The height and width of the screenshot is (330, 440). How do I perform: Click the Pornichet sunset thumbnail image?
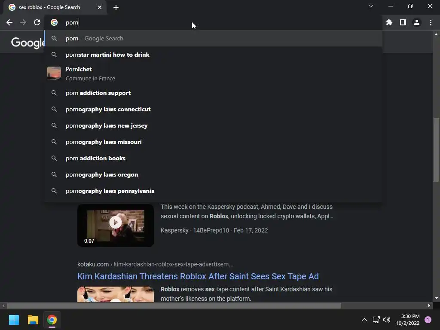pyautogui.click(x=54, y=73)
